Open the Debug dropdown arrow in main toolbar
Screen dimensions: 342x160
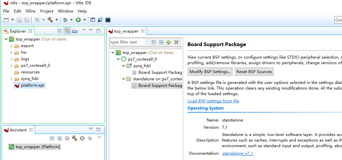[71, 20]
